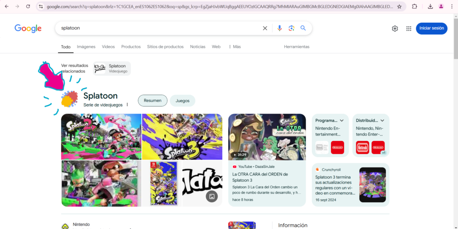Screen dimensions: 458x229
Task: Open the Chrome downloads icon
Action: click(430, 7)
